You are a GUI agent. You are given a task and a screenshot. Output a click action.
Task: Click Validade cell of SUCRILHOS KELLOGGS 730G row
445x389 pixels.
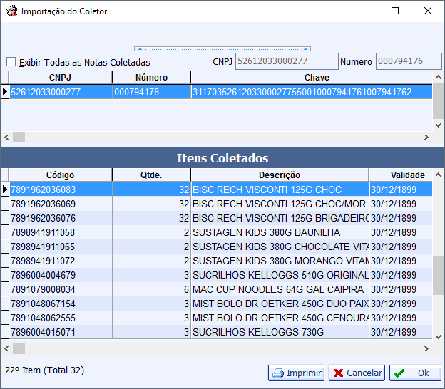coord(401,332)
